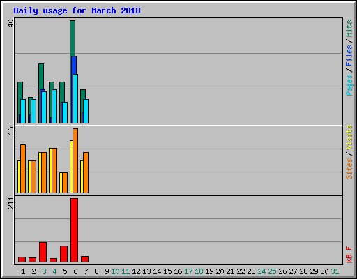The image size is (357, 279).
Task: Click day label 6 on the x-axis
Action: 75,271
